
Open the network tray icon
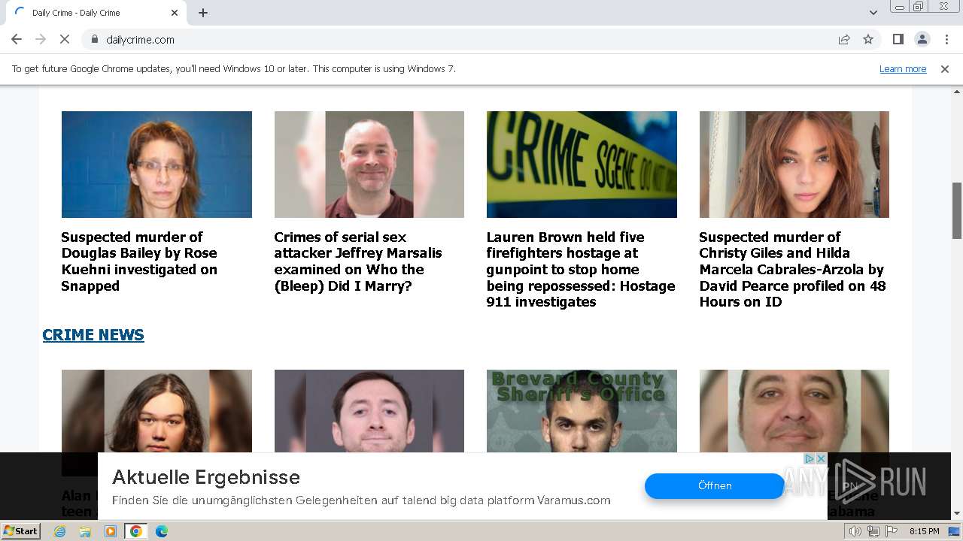[x=873, y=531]
